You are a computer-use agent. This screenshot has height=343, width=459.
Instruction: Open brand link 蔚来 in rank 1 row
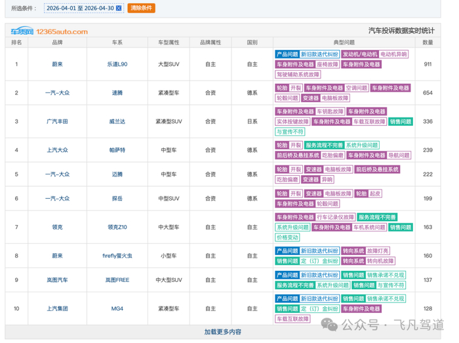click(58, 64)
